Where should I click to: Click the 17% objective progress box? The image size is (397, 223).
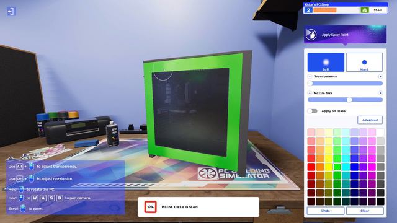click(x=150, y=207)
